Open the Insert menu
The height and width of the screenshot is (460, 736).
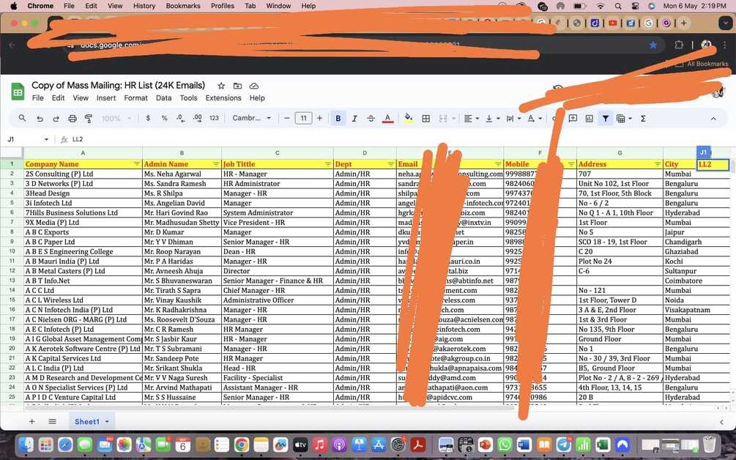106,98
